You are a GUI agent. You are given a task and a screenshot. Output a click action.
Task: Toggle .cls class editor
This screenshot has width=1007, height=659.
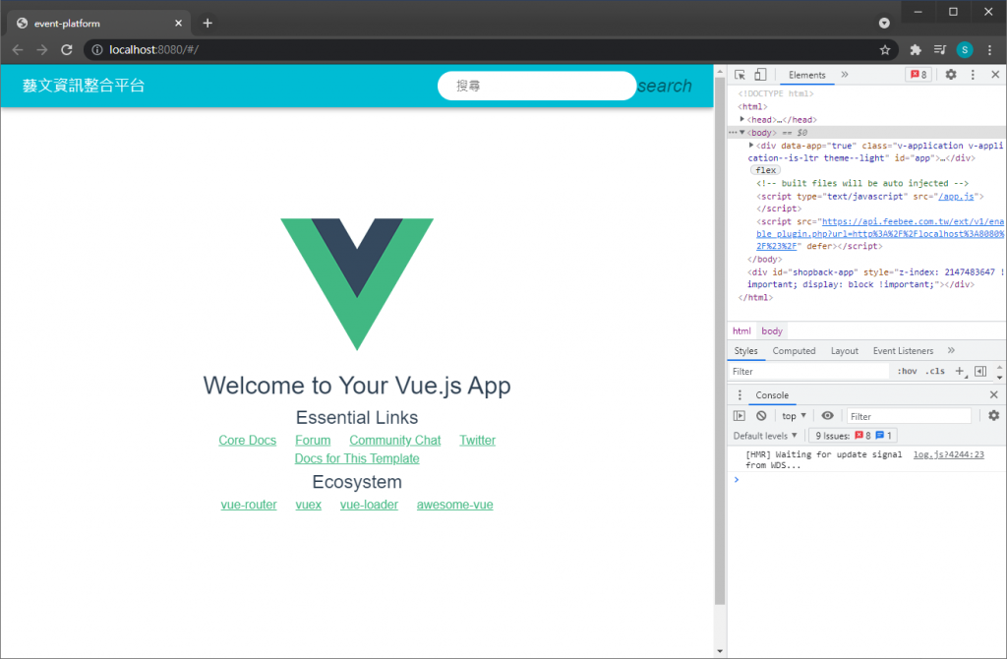click(x=935, y=371)
